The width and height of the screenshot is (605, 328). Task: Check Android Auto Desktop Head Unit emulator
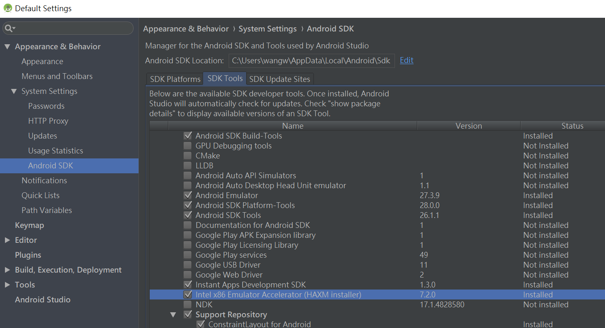coord(188,185)
